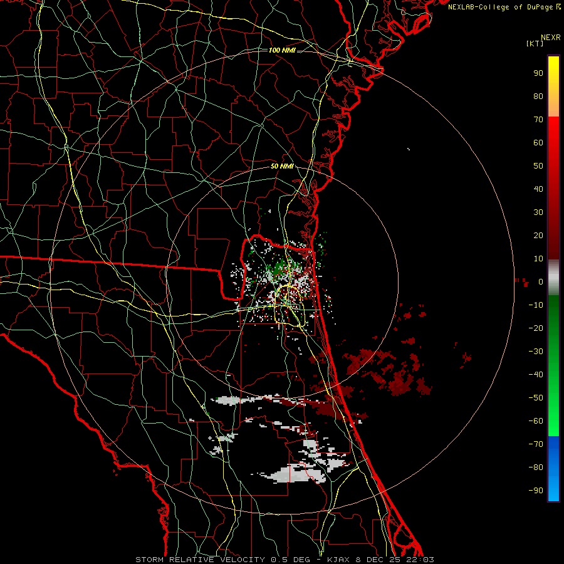Click the 70 value on the velocity scale
The width and height of the screenshot is (564, 564).
tap(538, 120)
